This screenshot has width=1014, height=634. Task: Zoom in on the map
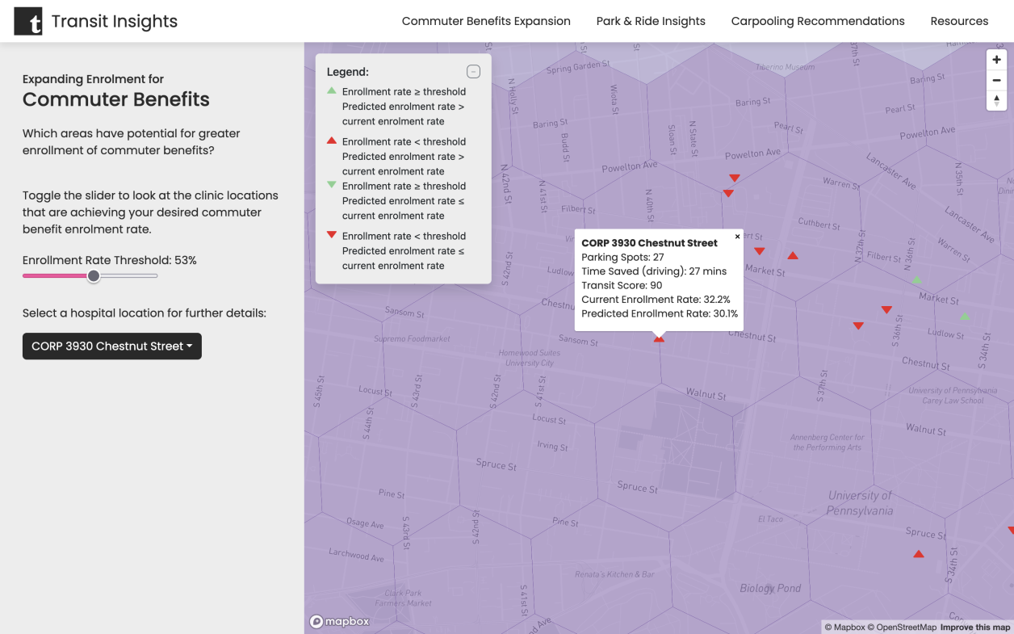[996, 60]
